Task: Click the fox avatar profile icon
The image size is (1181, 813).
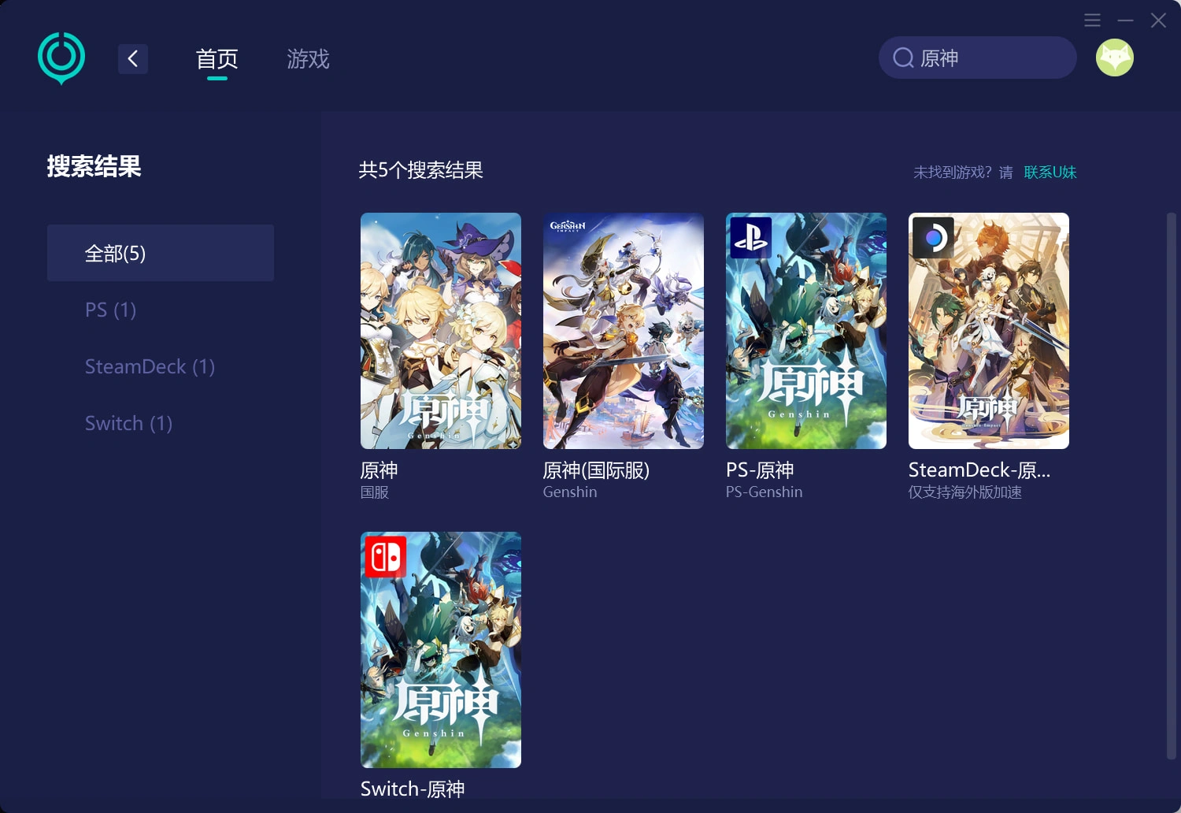Action: 1115,58
